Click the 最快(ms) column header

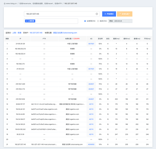coord(127,39)
